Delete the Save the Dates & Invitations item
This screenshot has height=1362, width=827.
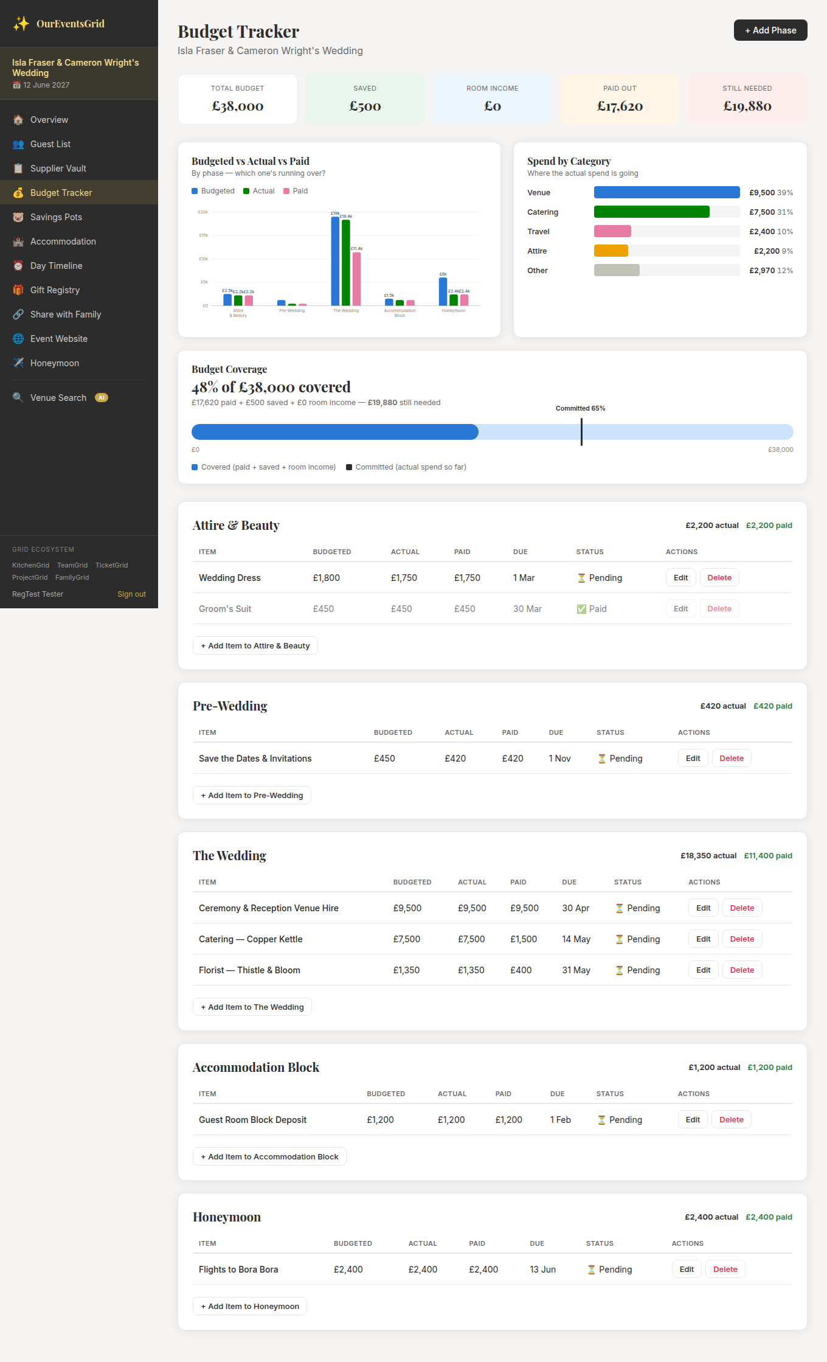732,759
